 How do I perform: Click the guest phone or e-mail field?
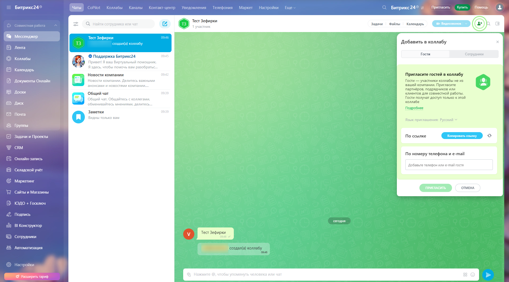[449, 165]
